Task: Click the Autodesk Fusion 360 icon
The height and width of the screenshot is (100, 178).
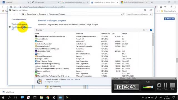Action: tap(36, 44)
